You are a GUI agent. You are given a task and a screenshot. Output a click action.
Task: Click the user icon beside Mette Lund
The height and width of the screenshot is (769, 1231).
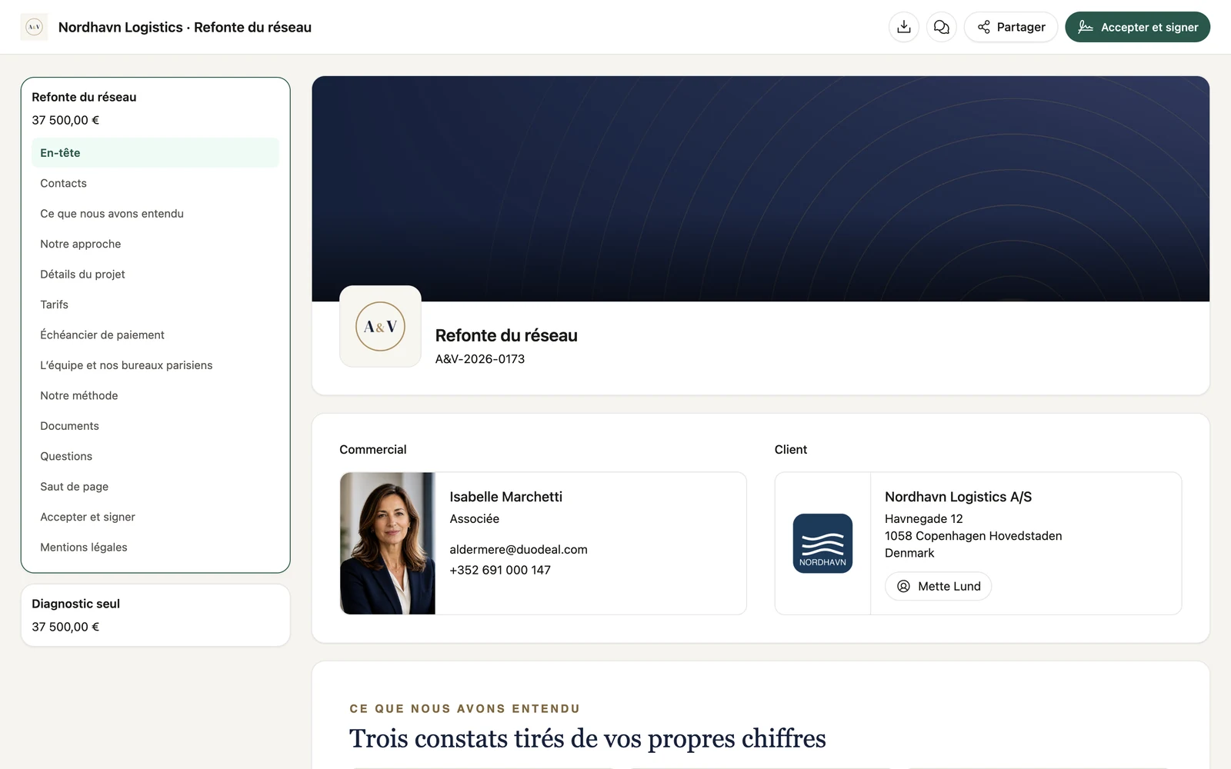coord(904,586)
